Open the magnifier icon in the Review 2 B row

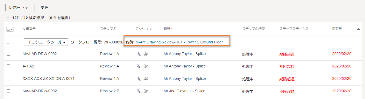138,91
